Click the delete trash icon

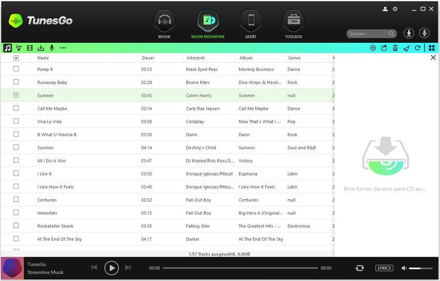(x=395, y=48)
